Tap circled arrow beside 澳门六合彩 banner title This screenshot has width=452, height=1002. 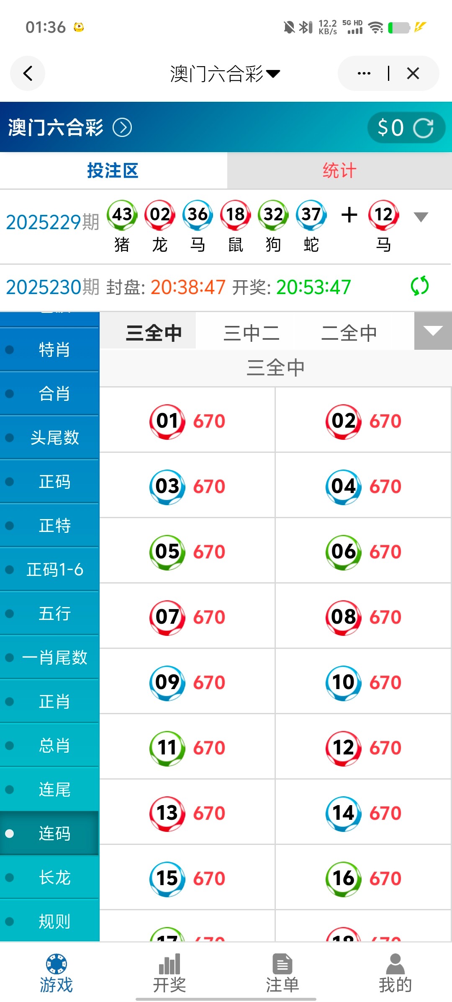(x=122, y=128)
